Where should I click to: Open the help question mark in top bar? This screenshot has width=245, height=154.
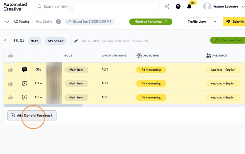tap(178, 7)
